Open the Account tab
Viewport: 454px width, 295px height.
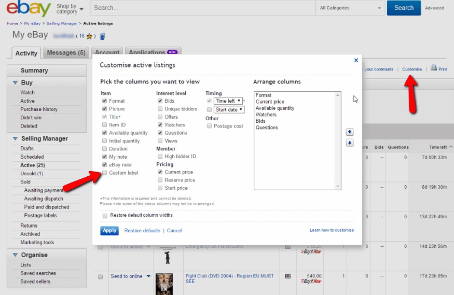pyautogui.click(x=107, y=51)
